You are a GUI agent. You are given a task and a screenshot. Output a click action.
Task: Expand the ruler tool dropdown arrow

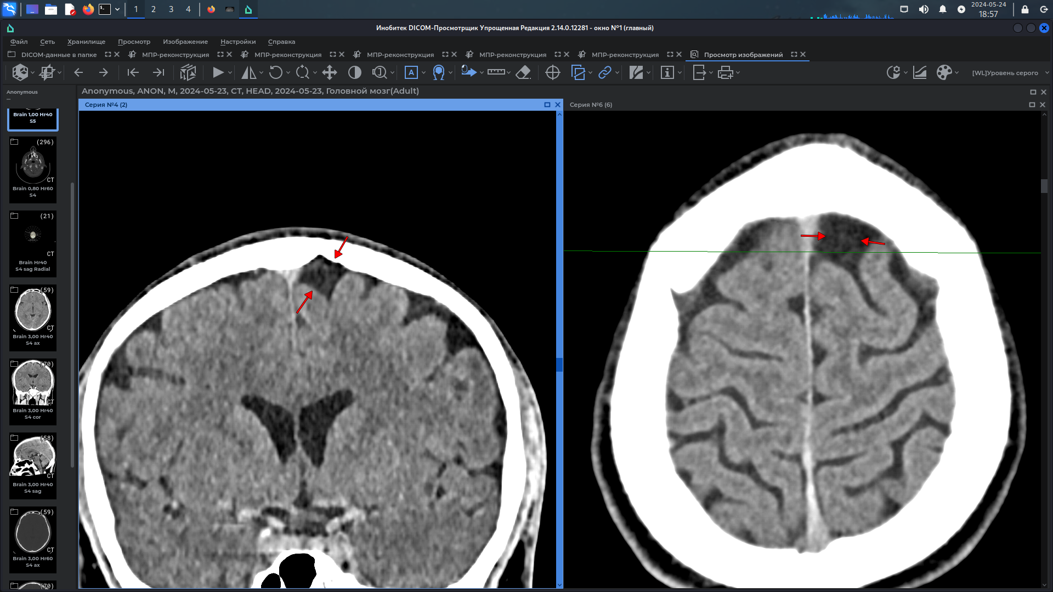[x=509, y=73]
